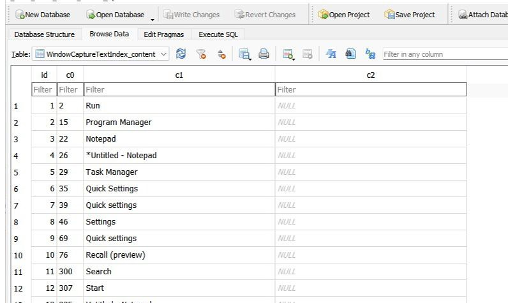Open the table selection dropdown
Viewport: 508px width, 303px height.
coord(102,54)
